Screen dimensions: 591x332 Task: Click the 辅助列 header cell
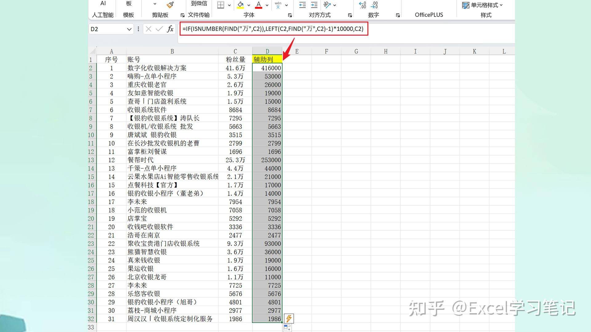click(267, 59)
